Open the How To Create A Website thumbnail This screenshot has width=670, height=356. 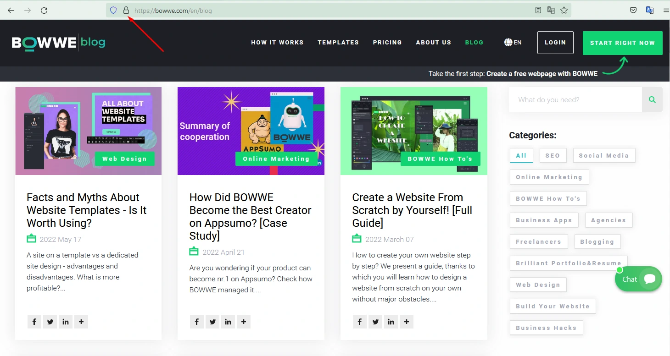click(414, 131)
